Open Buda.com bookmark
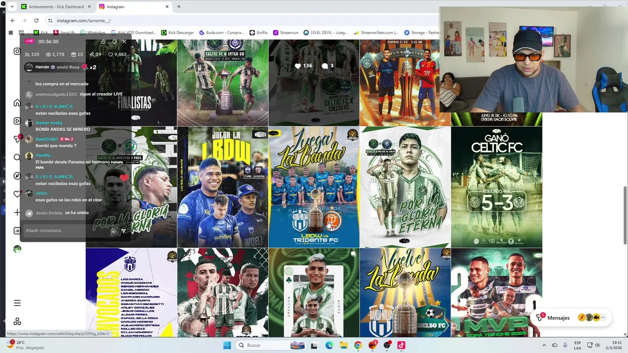This screenshot has height=353, width=628. 221,33
